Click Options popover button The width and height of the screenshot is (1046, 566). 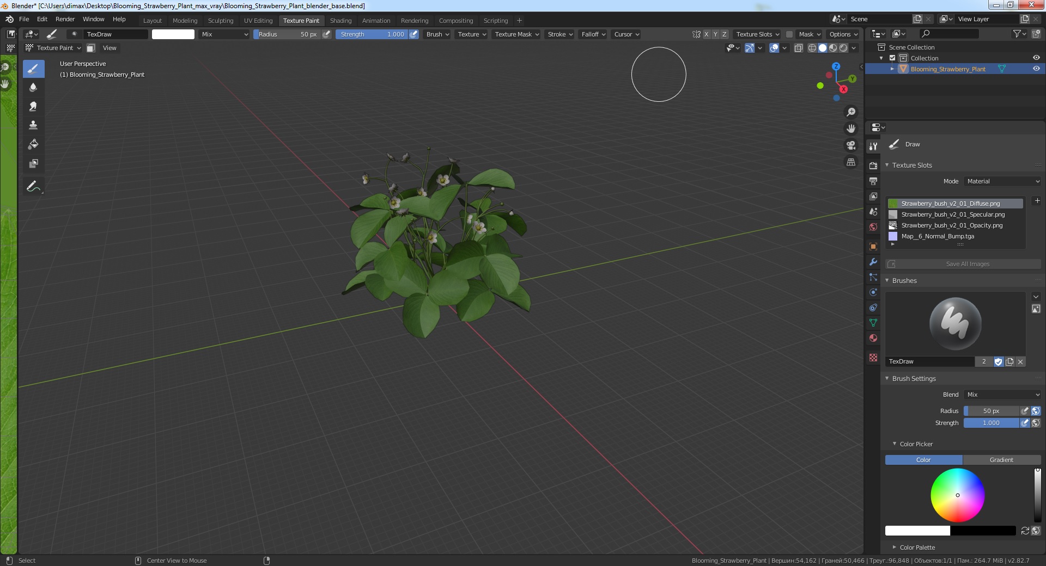pyautogui.click(x=843, y=34)
